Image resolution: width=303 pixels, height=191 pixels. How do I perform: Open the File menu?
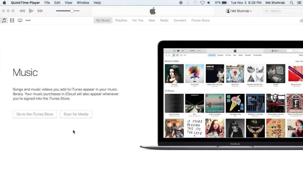click(47, 3)
